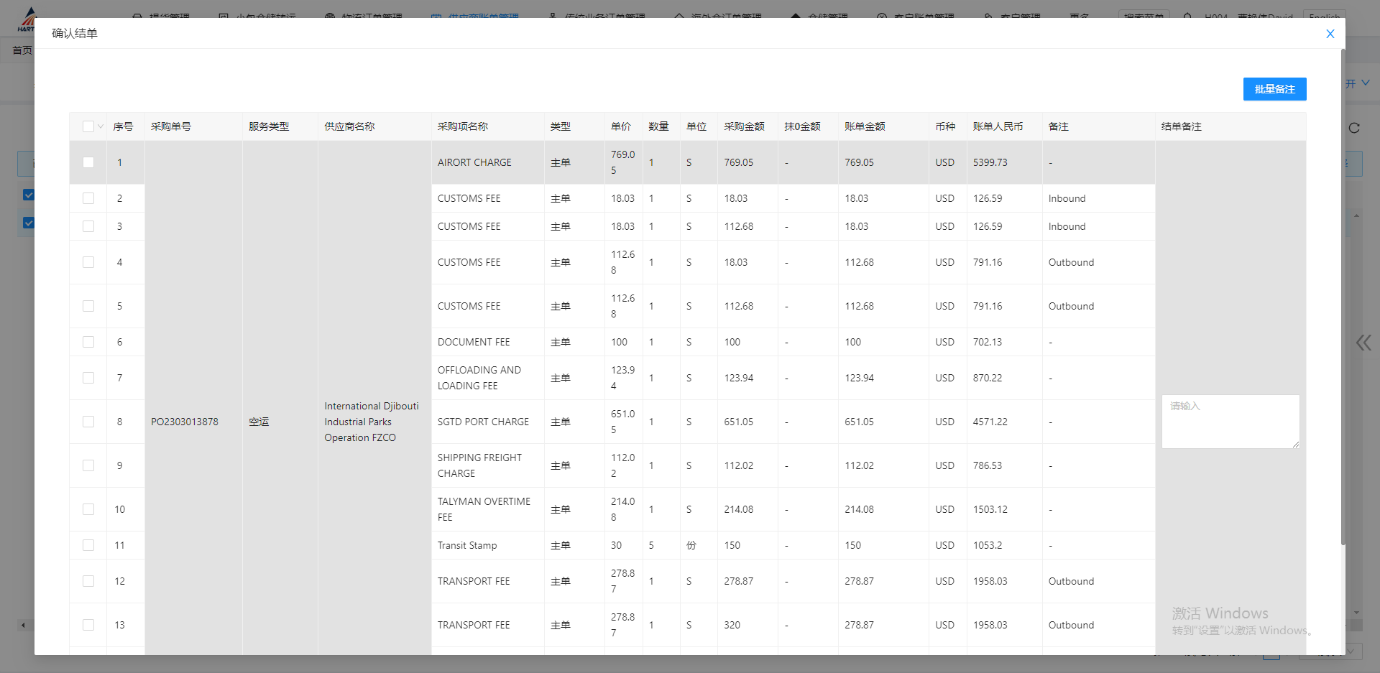The height and width of the screenshot is (673, 1380).
Task: Click the 批量备注 button
Action: [1274, 89]
